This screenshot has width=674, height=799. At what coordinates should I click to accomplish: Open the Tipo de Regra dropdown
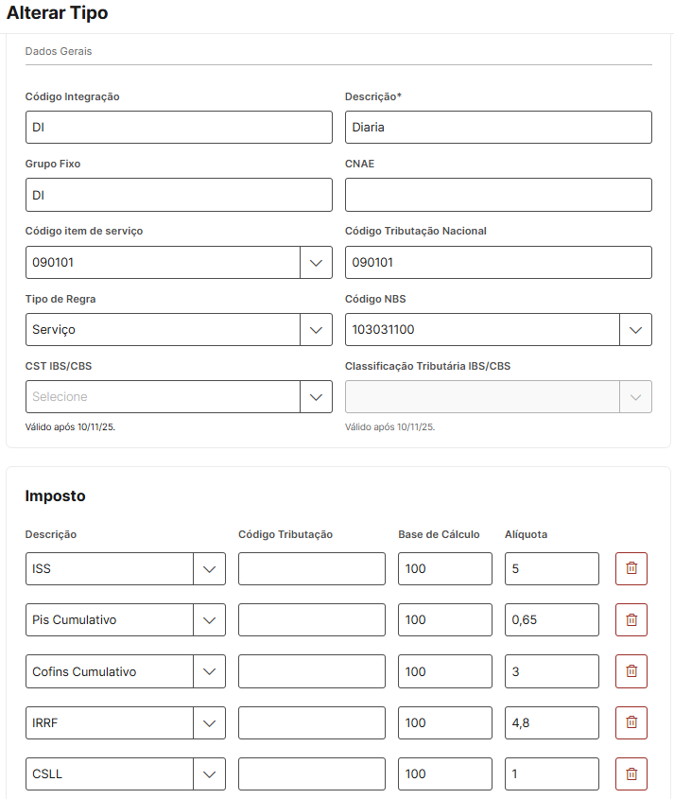click(316, 330)
